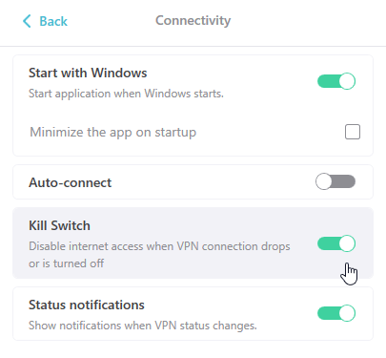
Task: Go back using the Back link
Action: tap(45, 21)
